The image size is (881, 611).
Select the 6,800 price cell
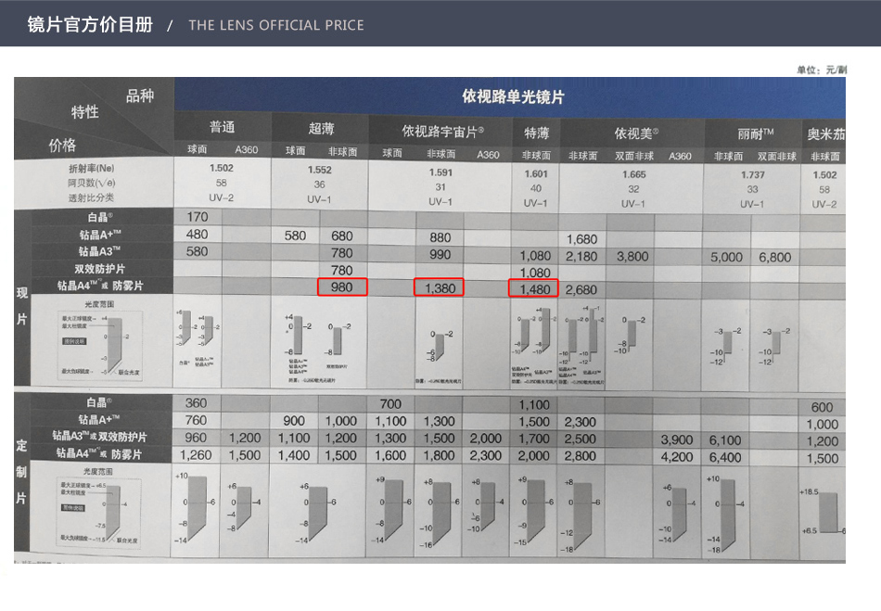774,257
